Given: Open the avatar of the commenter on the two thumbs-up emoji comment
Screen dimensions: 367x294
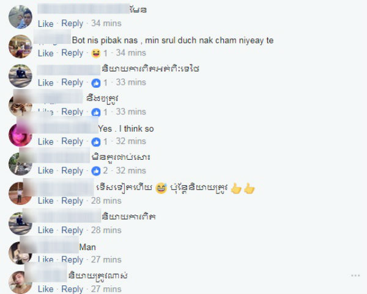Looking at the screenshot, I should pos(20,193).
